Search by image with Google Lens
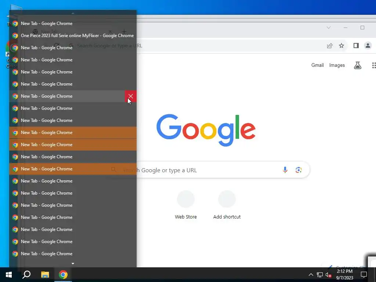 pyautogui.click(x=299, y=170)
